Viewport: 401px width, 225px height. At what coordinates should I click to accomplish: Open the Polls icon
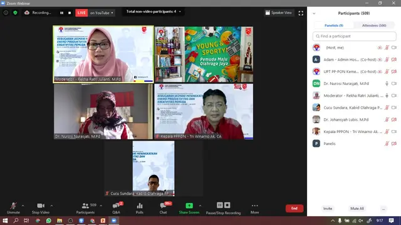point(140,206)
